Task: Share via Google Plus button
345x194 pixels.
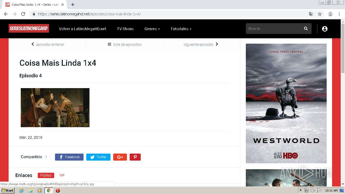Action: point(120,157)
